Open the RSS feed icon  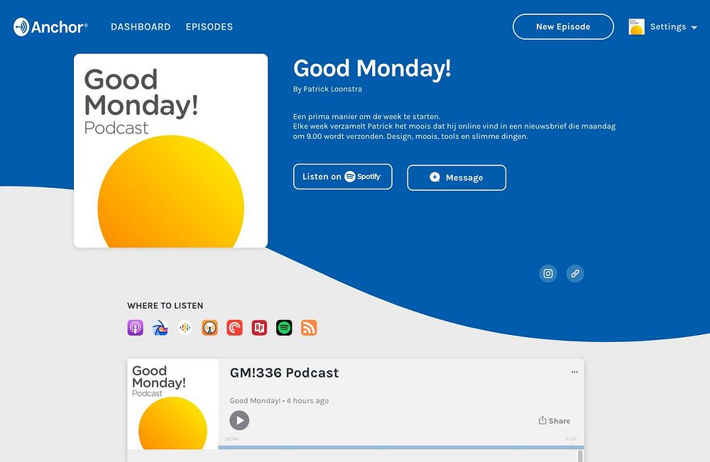pos(309,328)
